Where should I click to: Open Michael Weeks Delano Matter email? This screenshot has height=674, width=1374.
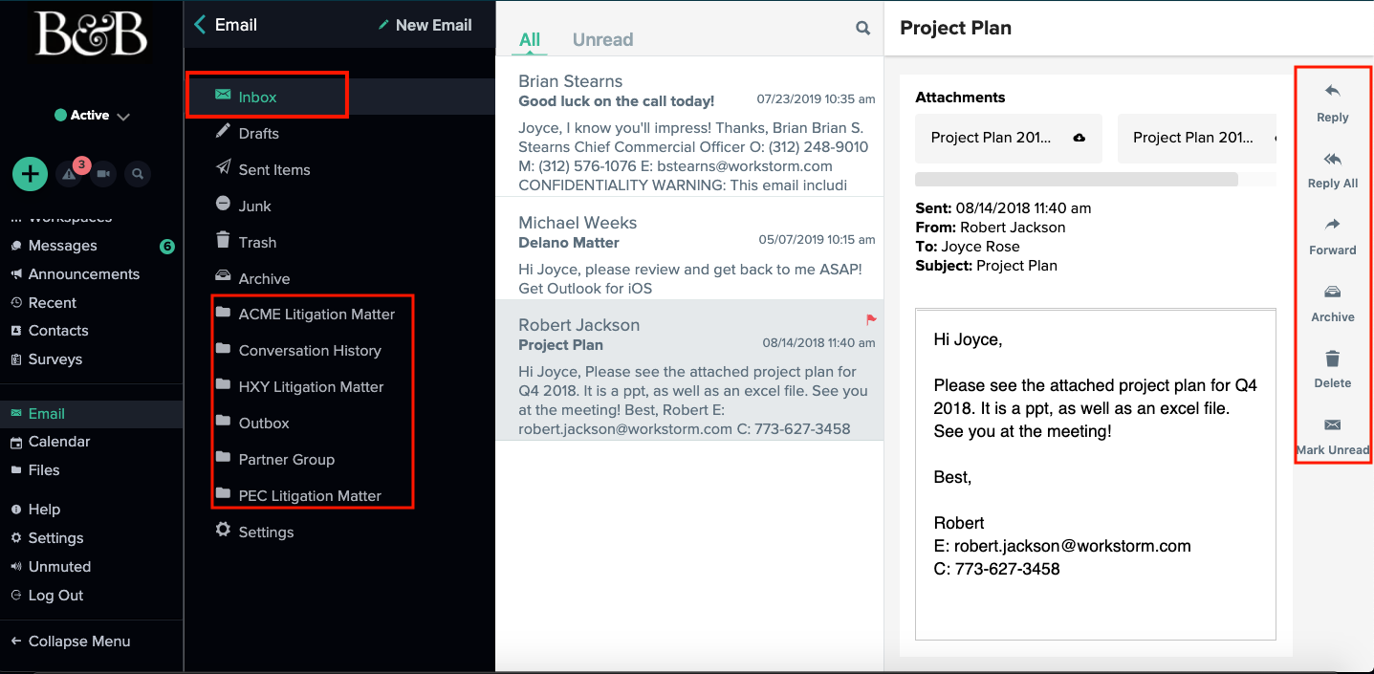[x=689, y=249]
